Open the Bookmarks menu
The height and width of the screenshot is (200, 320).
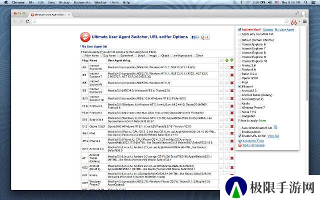(x=82, y=2)
